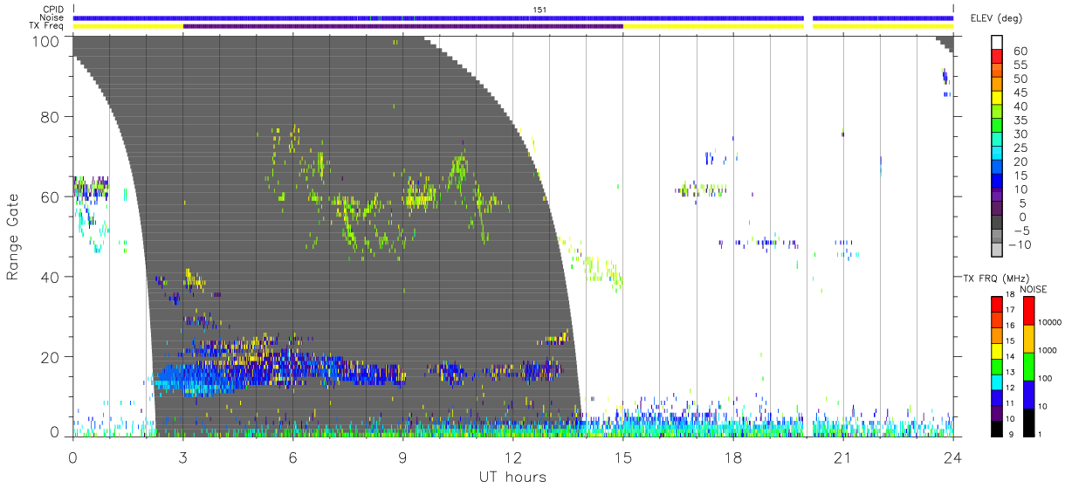Screen dimensions: 1072x495
Task: Click the 12 tick on UT hours axis
Action: (x=513, y=457)
